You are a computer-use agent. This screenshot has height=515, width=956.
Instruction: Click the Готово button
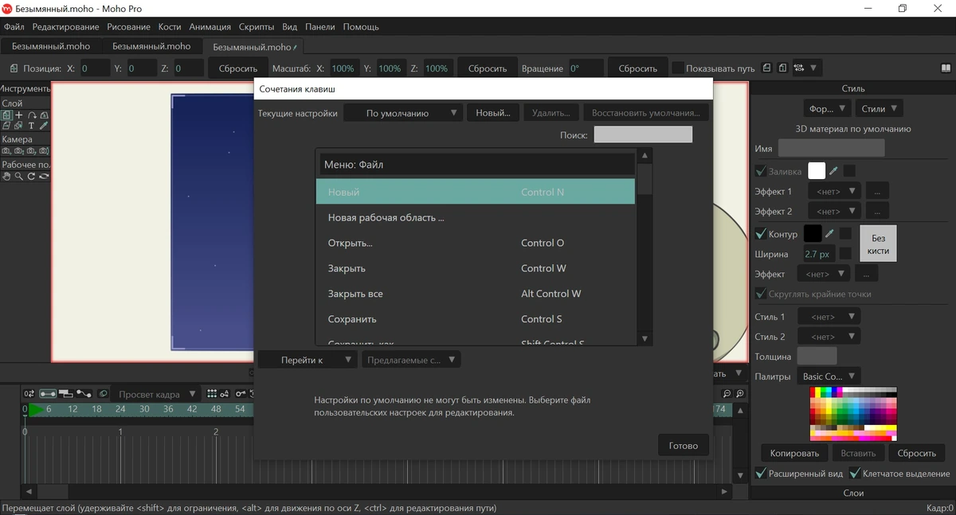click(x=684, y=446)
